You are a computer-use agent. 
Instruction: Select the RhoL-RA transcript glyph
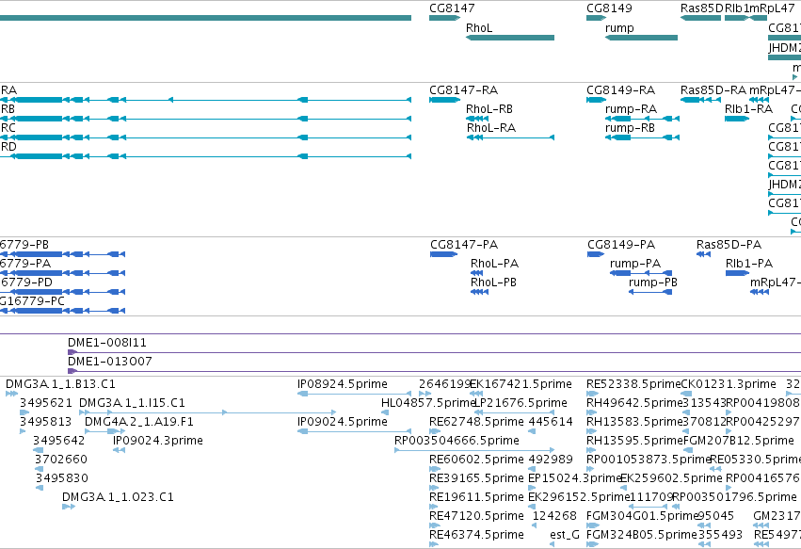510,137
